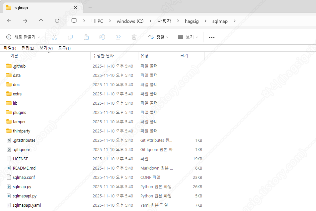
Task: Sort by the 유형 column header
Action: coord(144,56)
